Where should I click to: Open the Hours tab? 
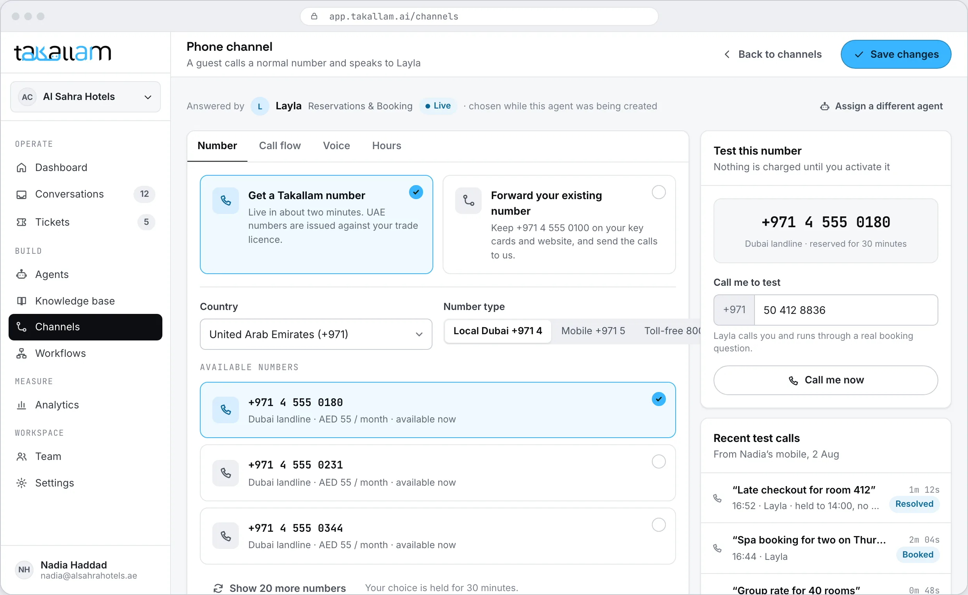click(386, 146)
